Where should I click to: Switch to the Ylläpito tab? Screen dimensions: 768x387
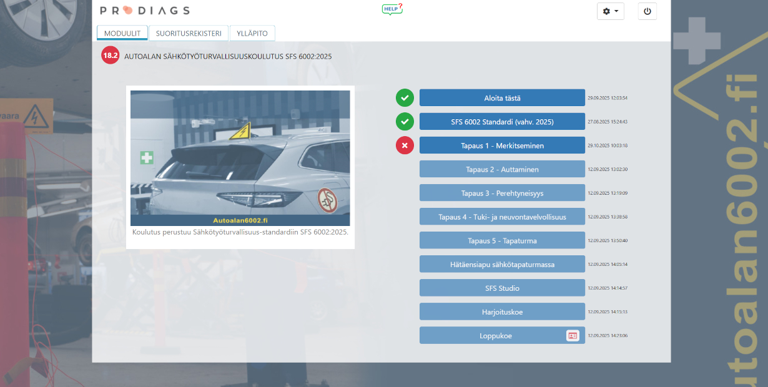coord(252,33)
